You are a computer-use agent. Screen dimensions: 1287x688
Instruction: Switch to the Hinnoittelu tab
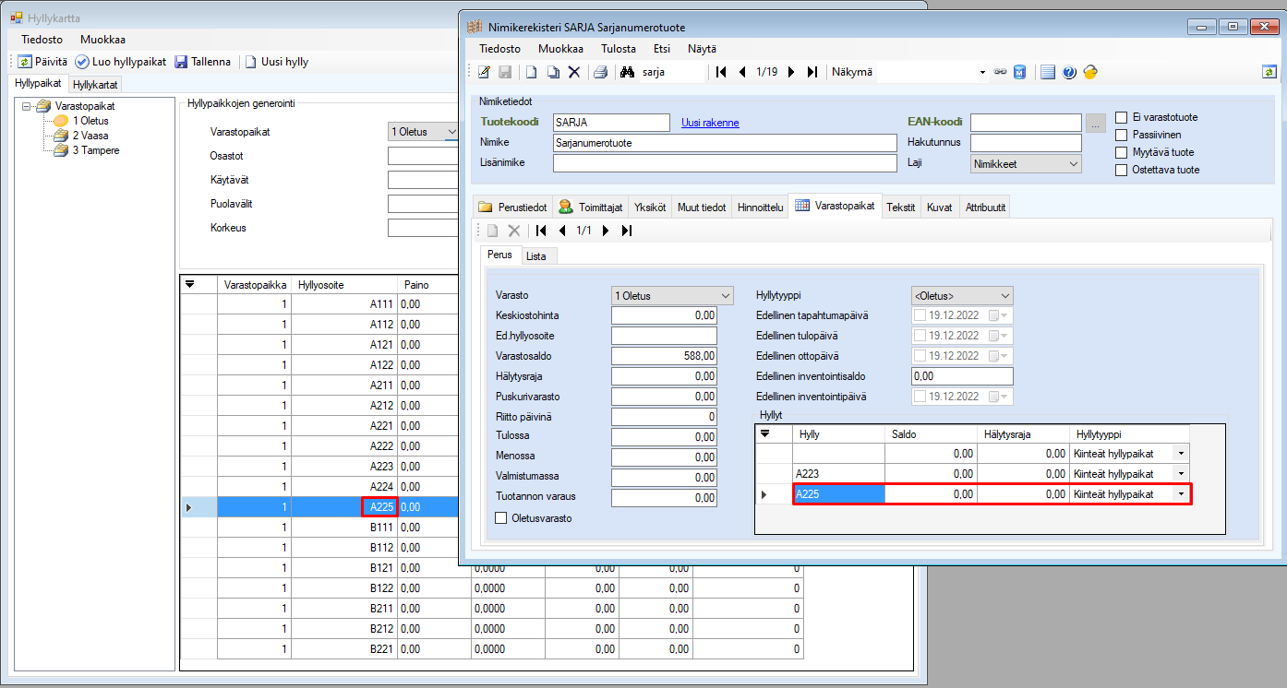[x=760, y=208]
